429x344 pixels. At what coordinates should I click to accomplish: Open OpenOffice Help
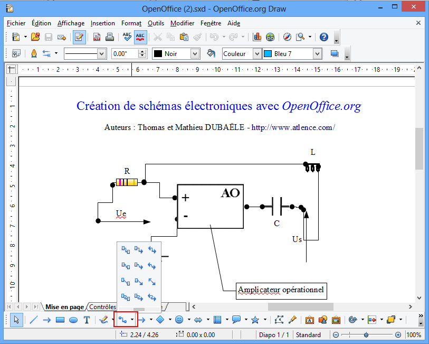pos(323,37)
